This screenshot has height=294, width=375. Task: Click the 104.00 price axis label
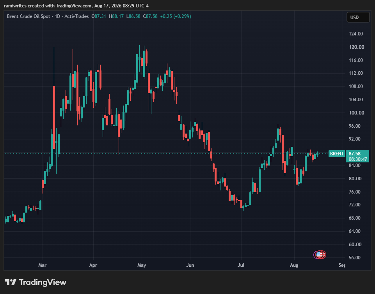click(356, 100)
